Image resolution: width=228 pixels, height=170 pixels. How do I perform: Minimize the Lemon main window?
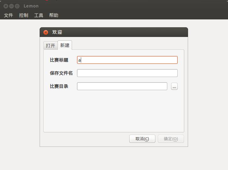tap(11, 6)
